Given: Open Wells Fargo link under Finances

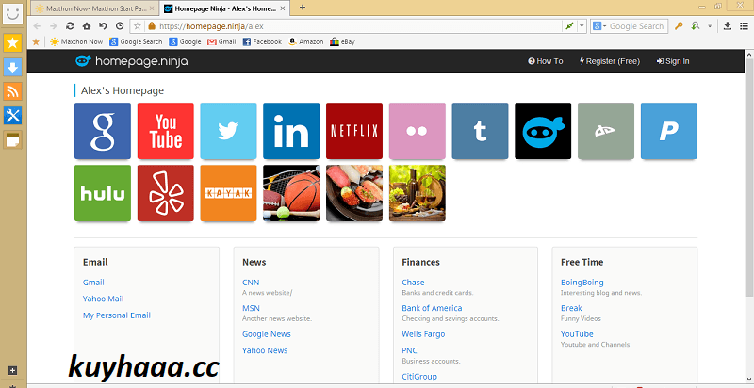Looking at the screenshot, I should [423, 334].
